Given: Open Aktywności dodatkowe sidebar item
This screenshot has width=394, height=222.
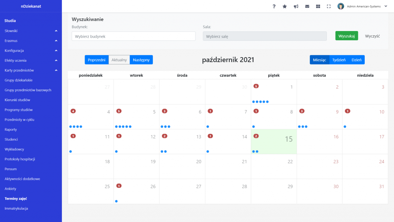Looking at the screenshot, I should (x=22, y=179).
